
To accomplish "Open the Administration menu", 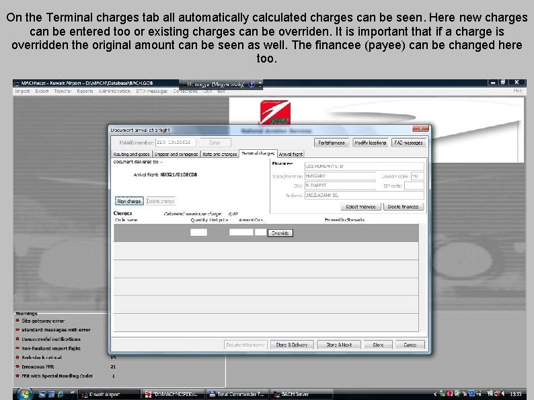I will pos(114,91).
